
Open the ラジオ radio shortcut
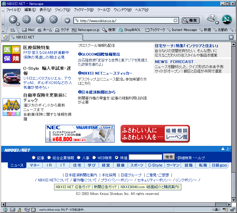click(62, 30)
